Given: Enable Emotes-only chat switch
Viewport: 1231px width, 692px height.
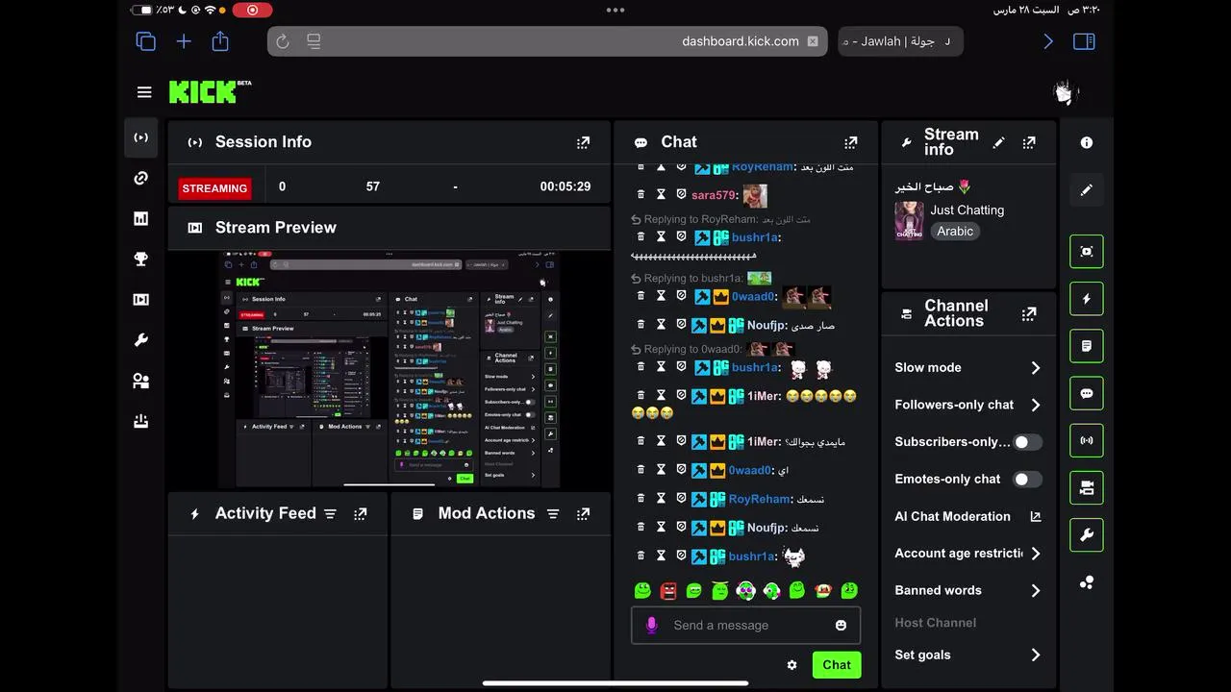Looking at the screenshot, I should click(x=1027, y=480).
